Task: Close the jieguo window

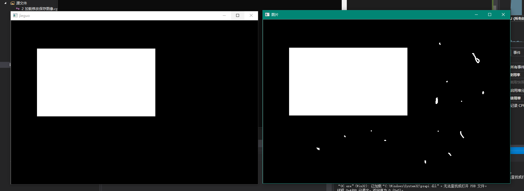Action: point(251,15)
